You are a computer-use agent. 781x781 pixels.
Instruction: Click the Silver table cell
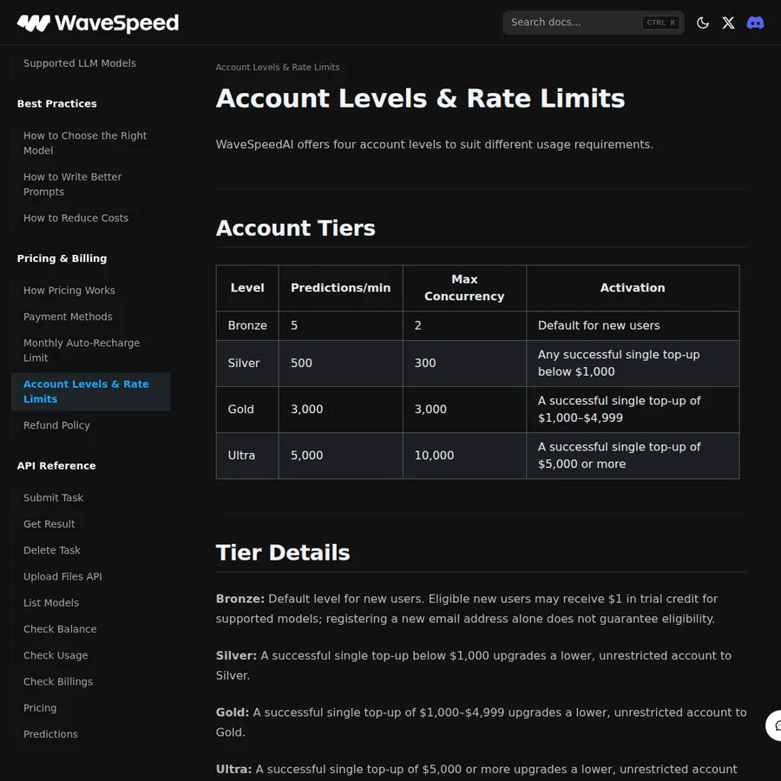pyautogui.click(x=247, y=363)
